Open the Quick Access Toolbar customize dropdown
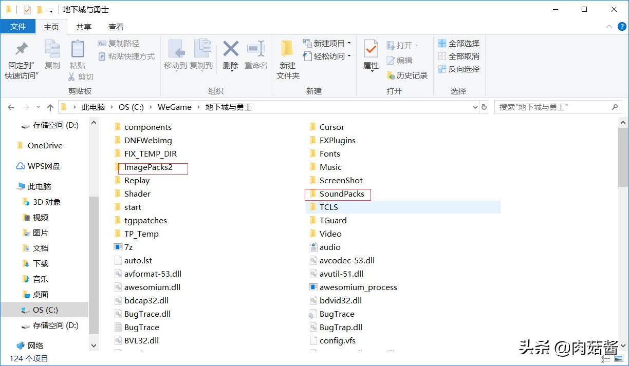Viewport: 629px width, 366px height. click(x=51, y=10)
